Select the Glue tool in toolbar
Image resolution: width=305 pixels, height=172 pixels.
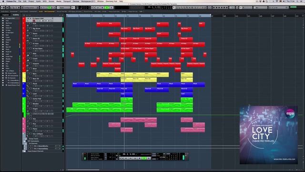(x=182, y=8)
